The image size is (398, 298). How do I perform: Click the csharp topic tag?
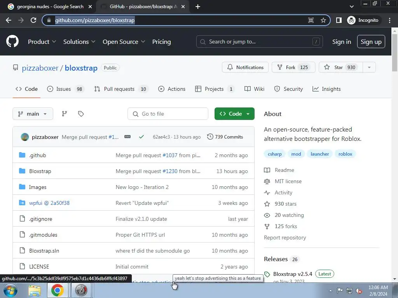point(275,154)
